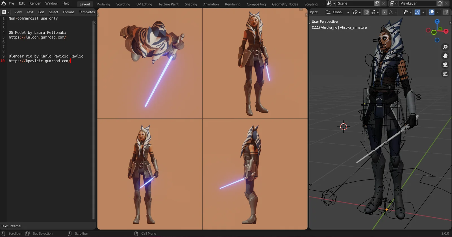The image size is (452, 237).
Task: Open the Global transform orientation dropdown
Action: (338, 12)
